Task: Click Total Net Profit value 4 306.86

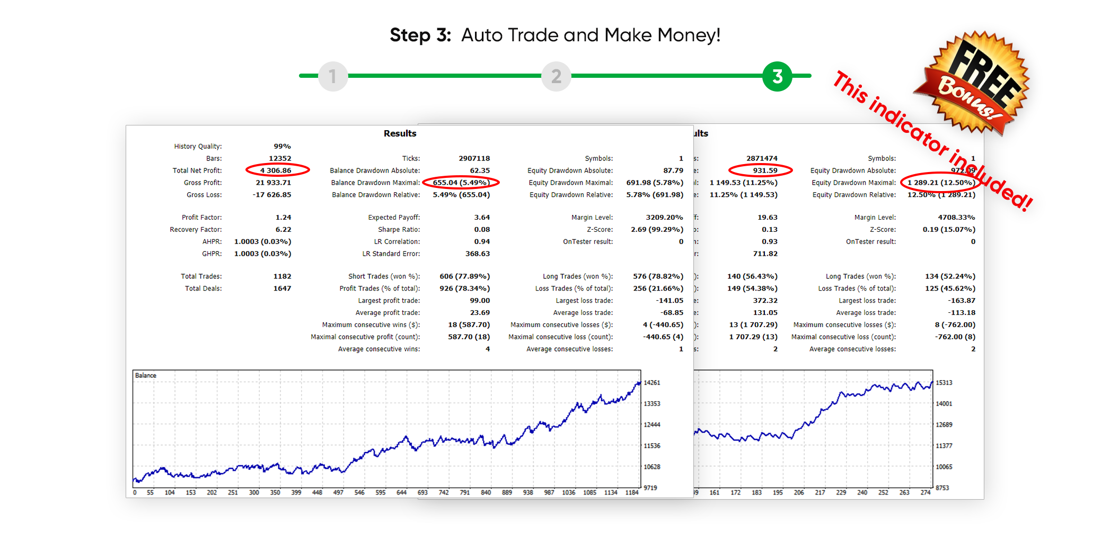Action: point(276,170)
